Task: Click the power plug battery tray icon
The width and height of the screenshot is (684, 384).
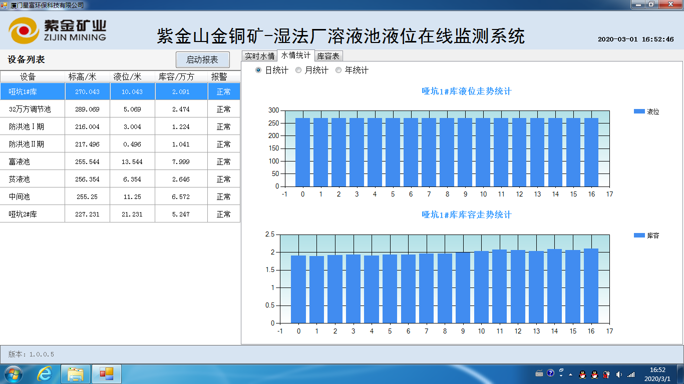Action: 606,374
